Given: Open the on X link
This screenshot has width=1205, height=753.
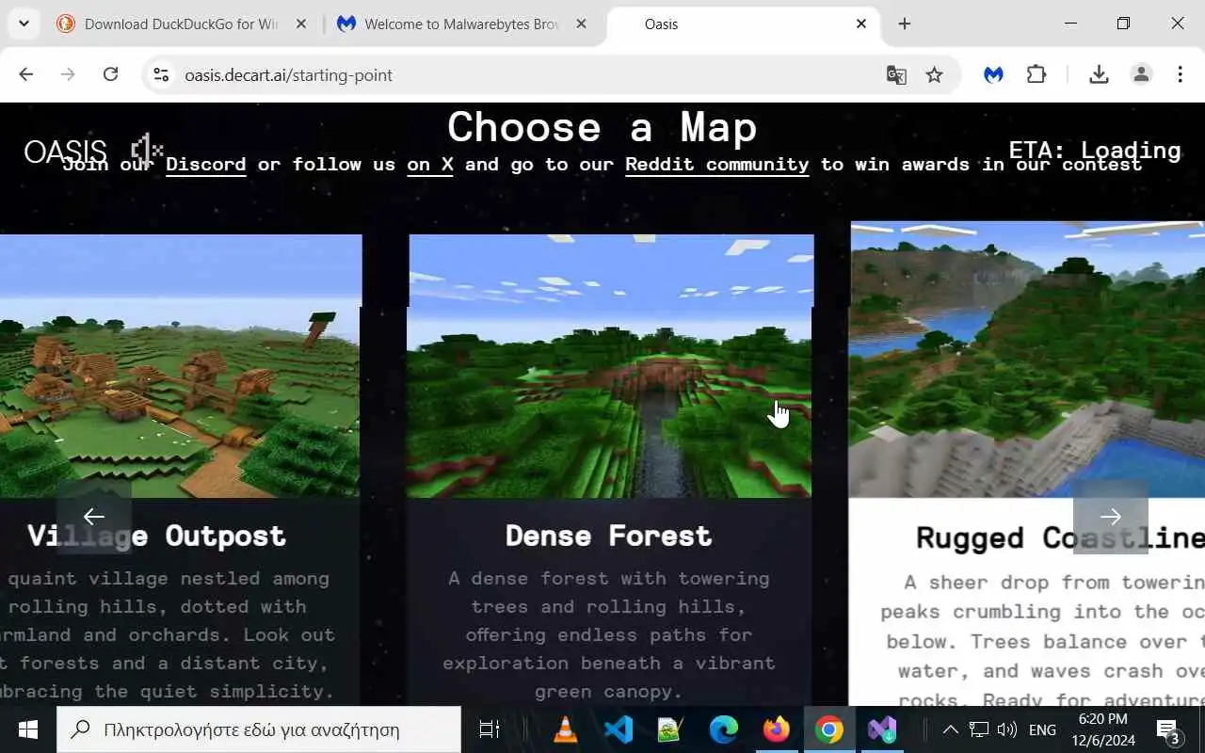Looking at the screenshot, I should [430, 165].
